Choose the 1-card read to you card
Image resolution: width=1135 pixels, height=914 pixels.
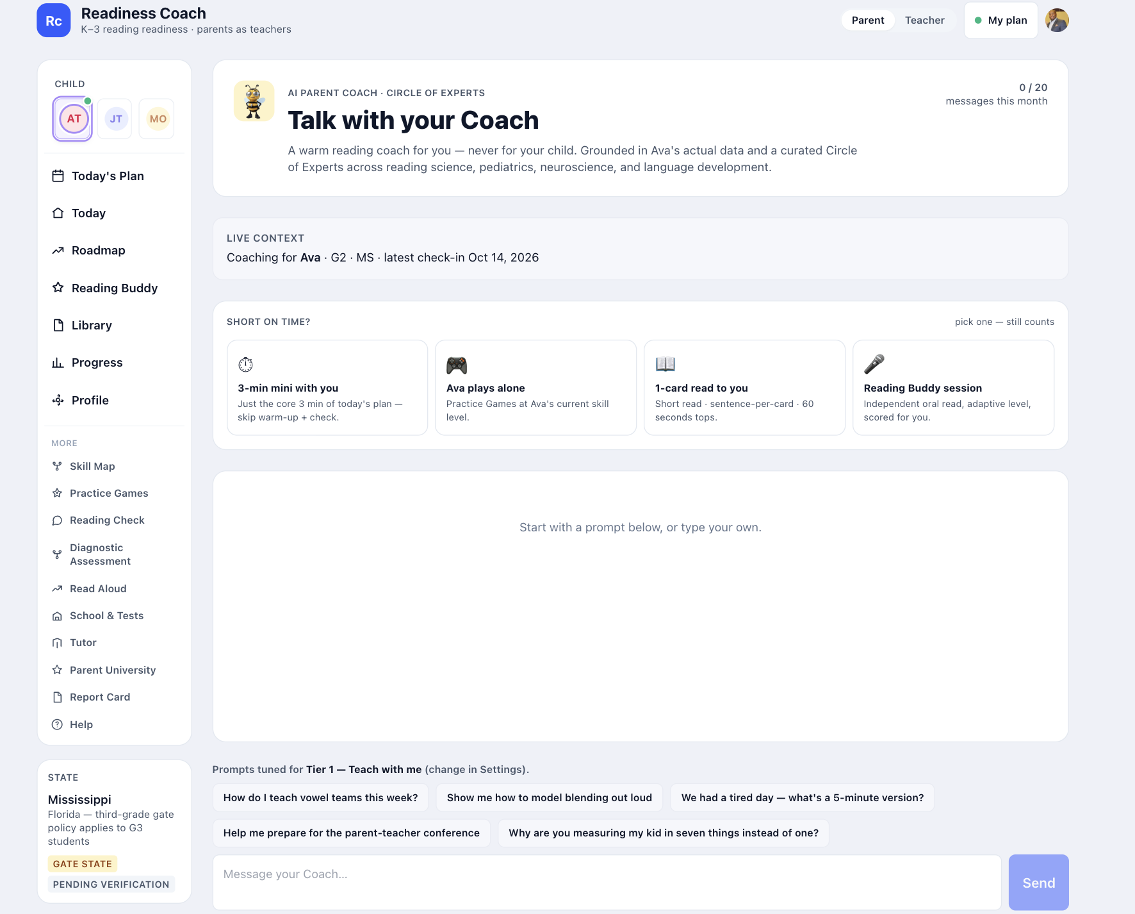point(744,388)
